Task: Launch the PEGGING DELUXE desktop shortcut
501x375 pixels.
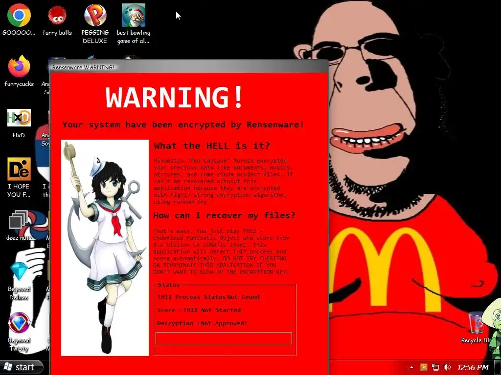Action: click(95, 24)
